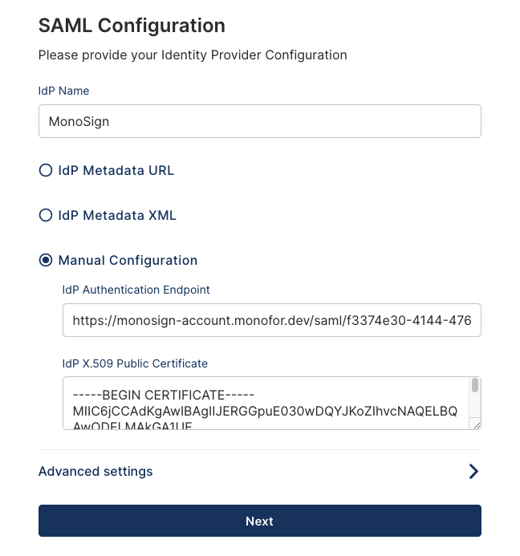Click the "IdP Metadata XML" option text

117,215
